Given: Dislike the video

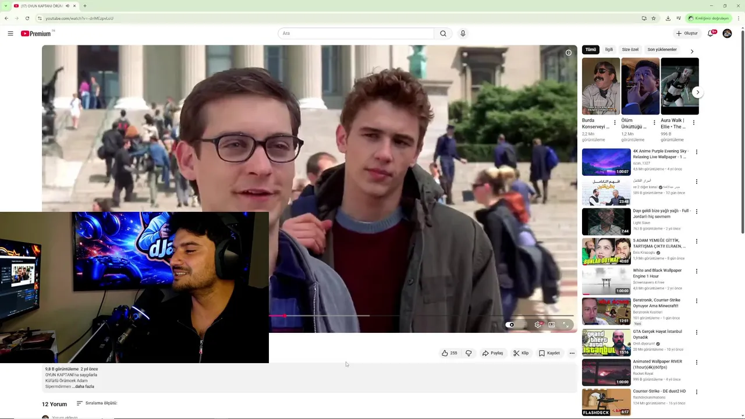Looking at the screenshot, I should (x=469, y=353).
